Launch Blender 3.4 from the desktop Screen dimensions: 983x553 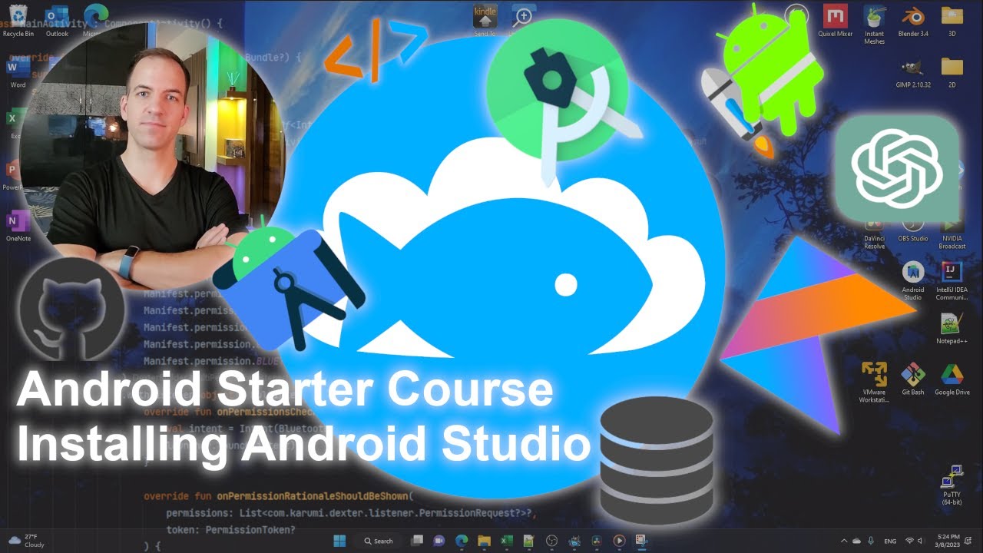coord(913,22)
